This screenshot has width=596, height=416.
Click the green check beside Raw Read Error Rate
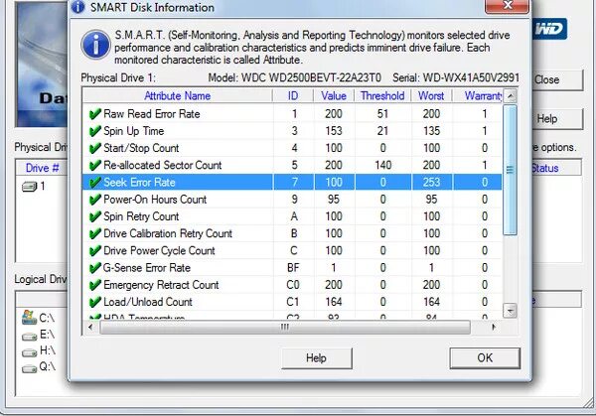94,114
